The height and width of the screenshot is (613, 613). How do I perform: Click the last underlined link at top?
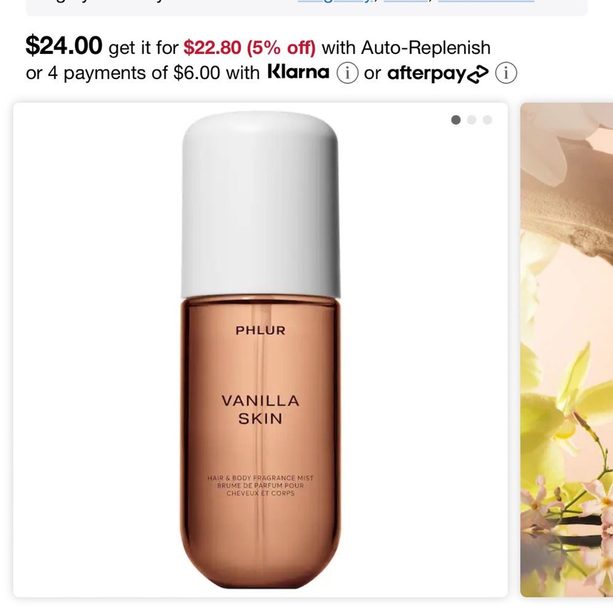point(486,1)
